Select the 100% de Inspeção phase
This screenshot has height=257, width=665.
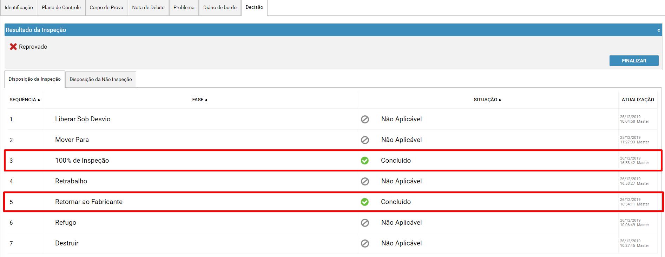click(x=82, y=161)
